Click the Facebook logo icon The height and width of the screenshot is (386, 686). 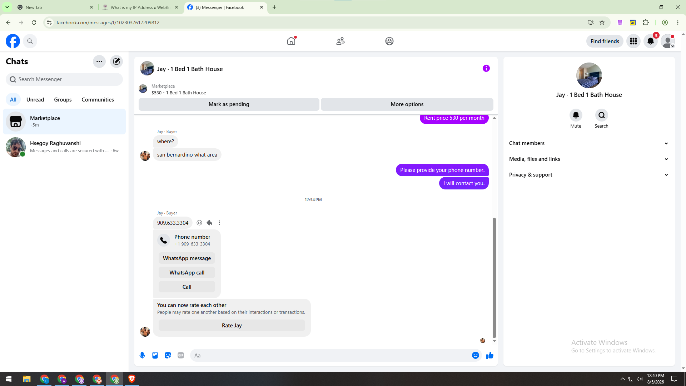coord(13,41)
